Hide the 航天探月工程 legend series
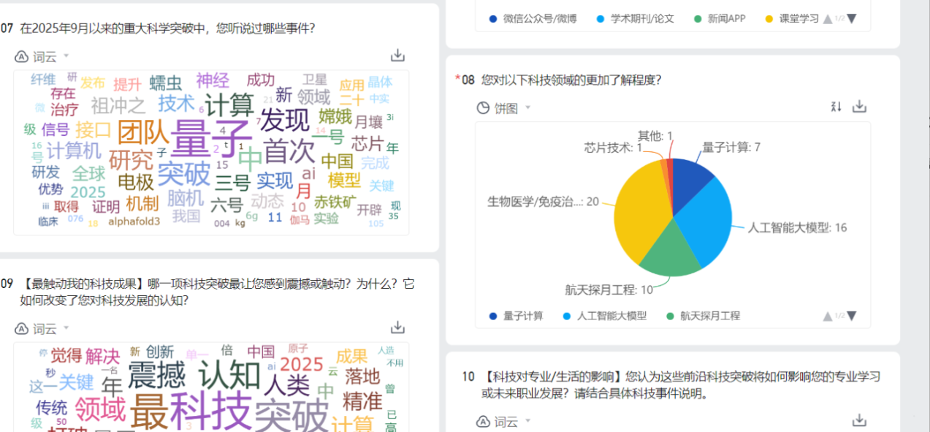 click(703, 316)
